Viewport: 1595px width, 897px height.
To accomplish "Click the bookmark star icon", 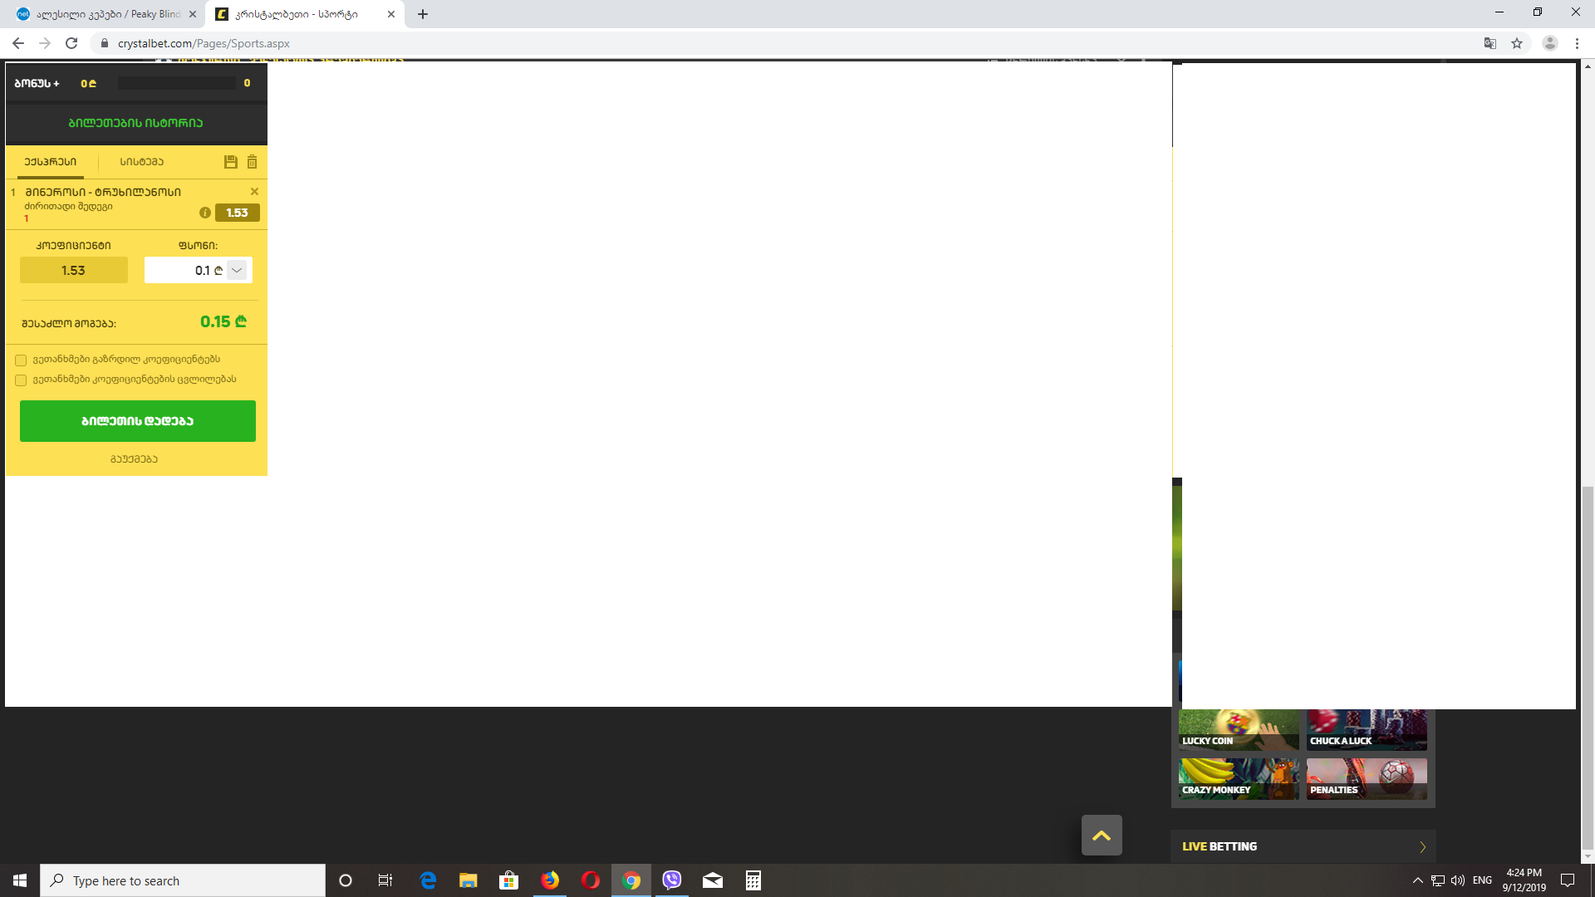I will click(1516, 43).
